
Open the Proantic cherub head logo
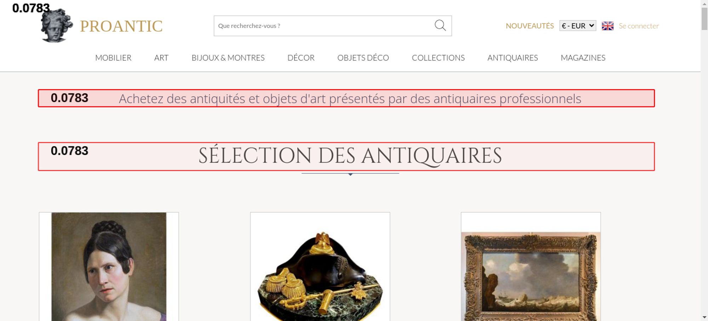[56, 26]
